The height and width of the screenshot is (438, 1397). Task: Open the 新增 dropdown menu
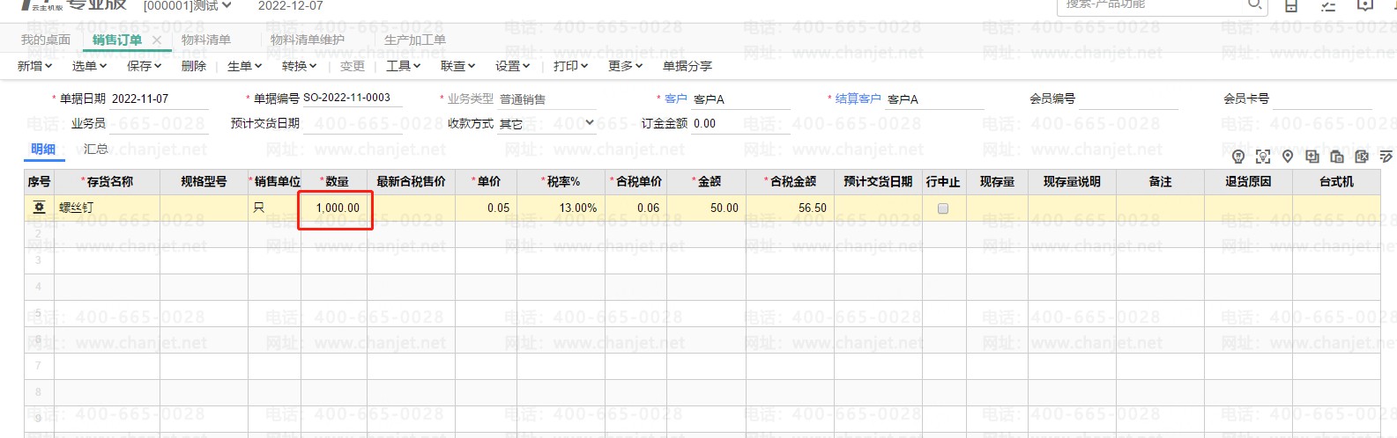pyautogui.click(x=35, y=66)
